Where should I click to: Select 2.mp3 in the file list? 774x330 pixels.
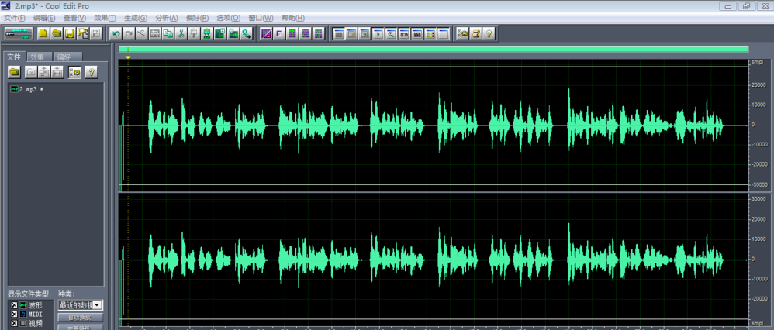(x=27, y=89)
